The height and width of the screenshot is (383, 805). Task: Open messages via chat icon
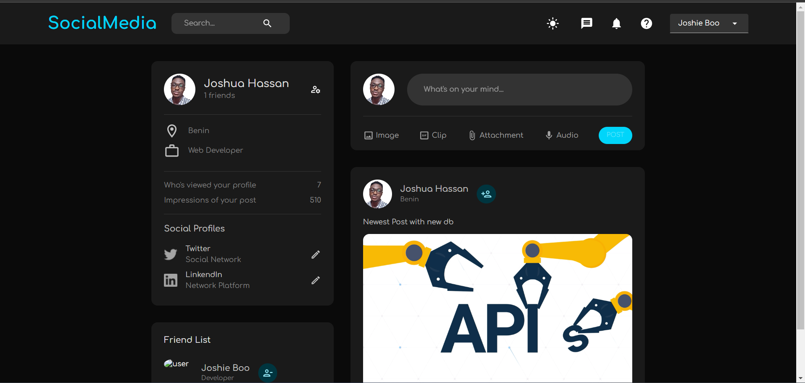pyautogui.click(x=586, y=23)
